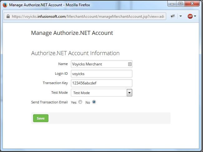Click the Manage Authorize.NET Account page heading

tap(72, 33)
